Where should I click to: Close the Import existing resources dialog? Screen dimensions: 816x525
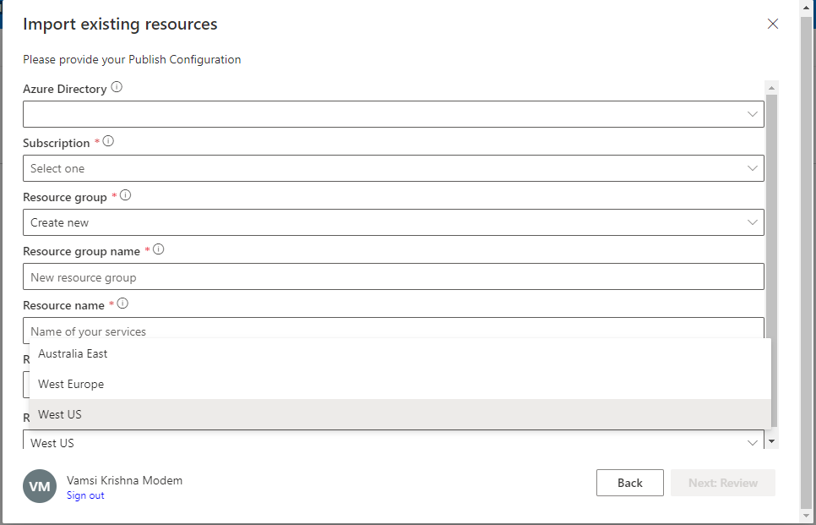(x=772, y=24)
